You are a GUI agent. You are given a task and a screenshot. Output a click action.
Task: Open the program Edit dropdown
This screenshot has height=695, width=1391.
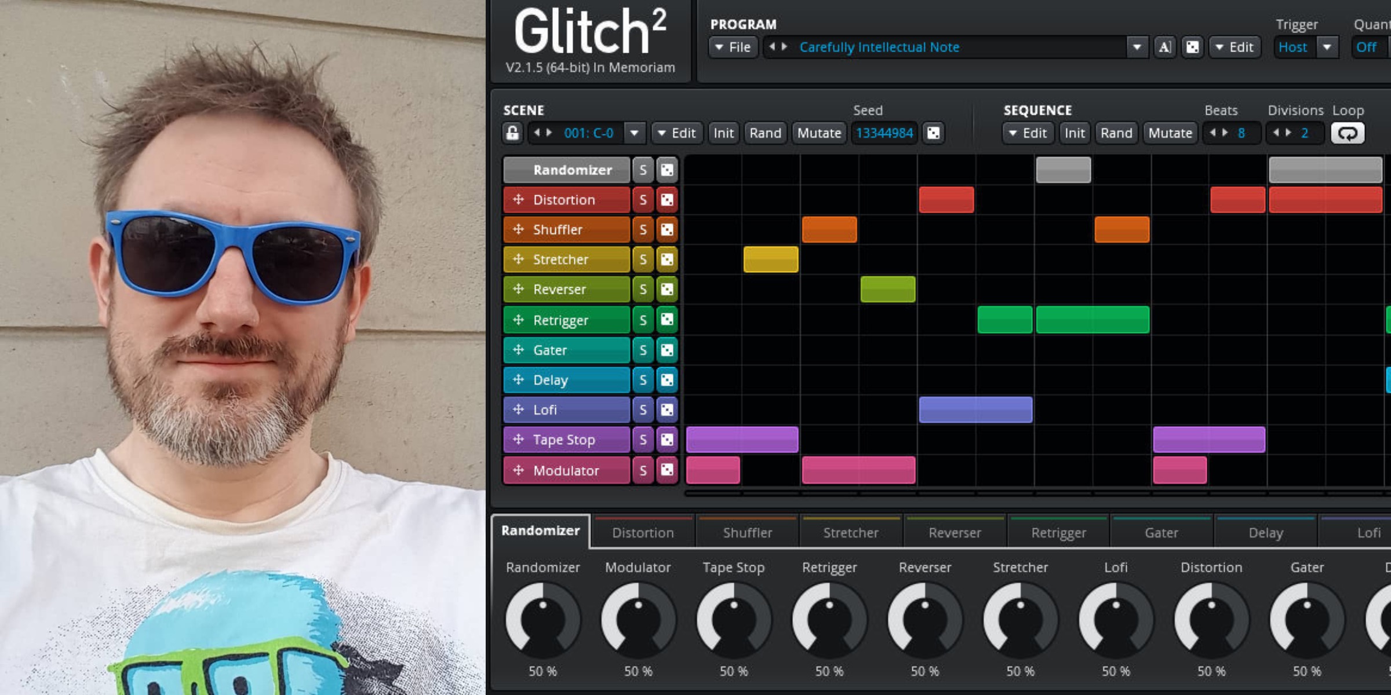1235,47
